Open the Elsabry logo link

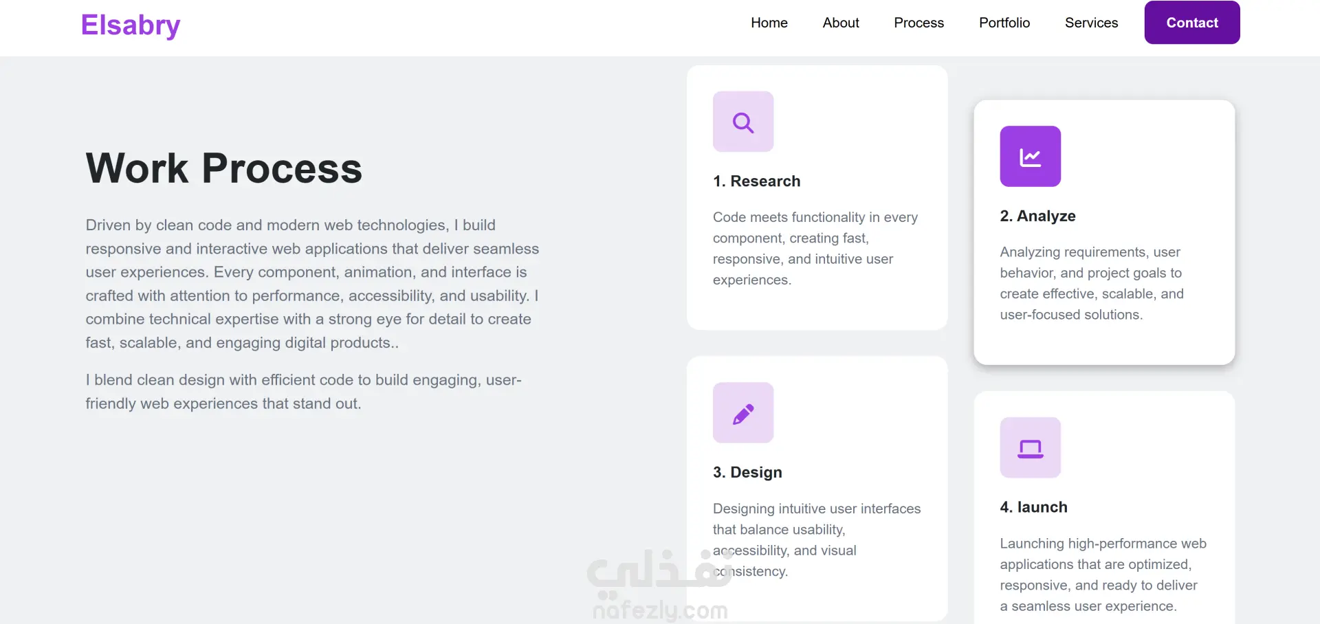coord(131,25)
